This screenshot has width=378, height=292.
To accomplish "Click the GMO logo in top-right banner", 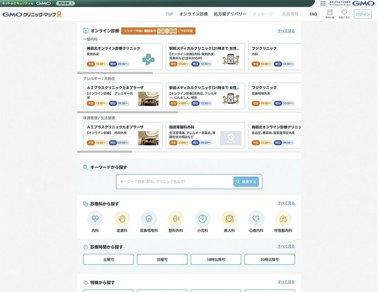I will tap(364, 3).
